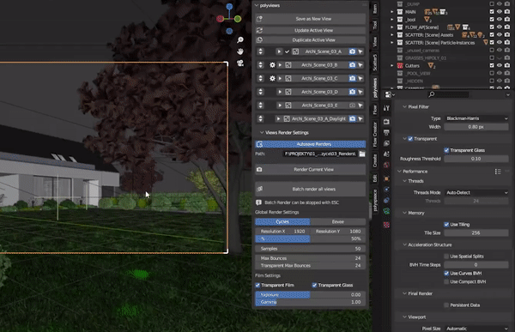This screenshot has height=332, width=515.
Task: Open Pixel Filter Type dropdown
Action: 476,118
